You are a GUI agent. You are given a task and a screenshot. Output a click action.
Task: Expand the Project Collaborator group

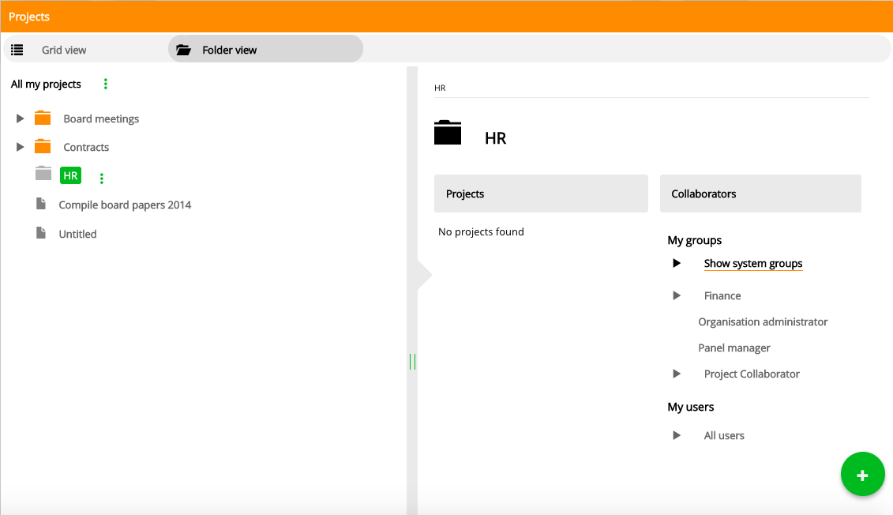[677, 374]
